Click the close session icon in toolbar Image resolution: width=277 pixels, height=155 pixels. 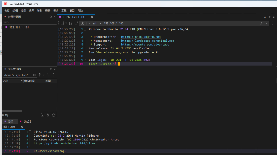71,23
